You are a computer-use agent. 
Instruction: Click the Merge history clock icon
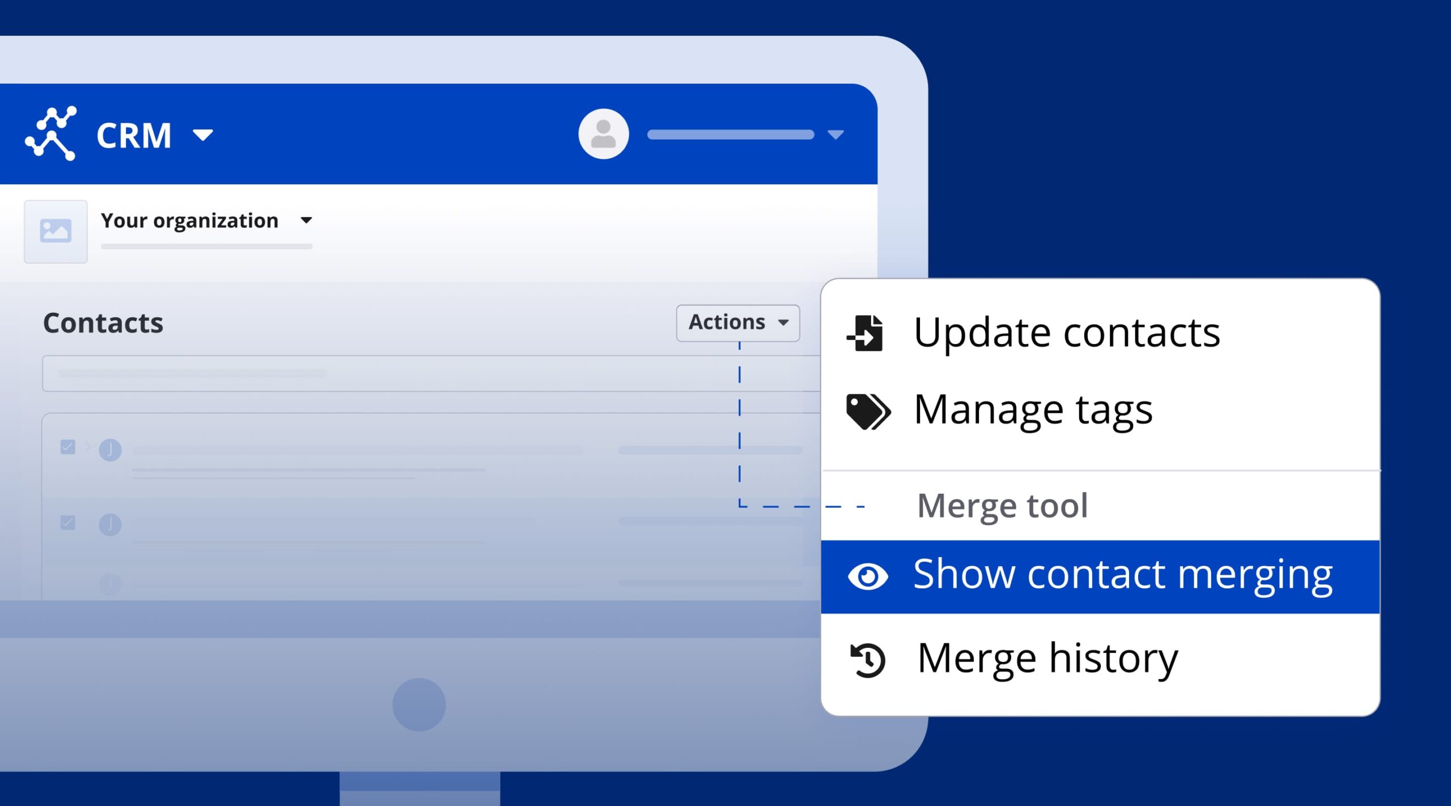coord(867,660)
